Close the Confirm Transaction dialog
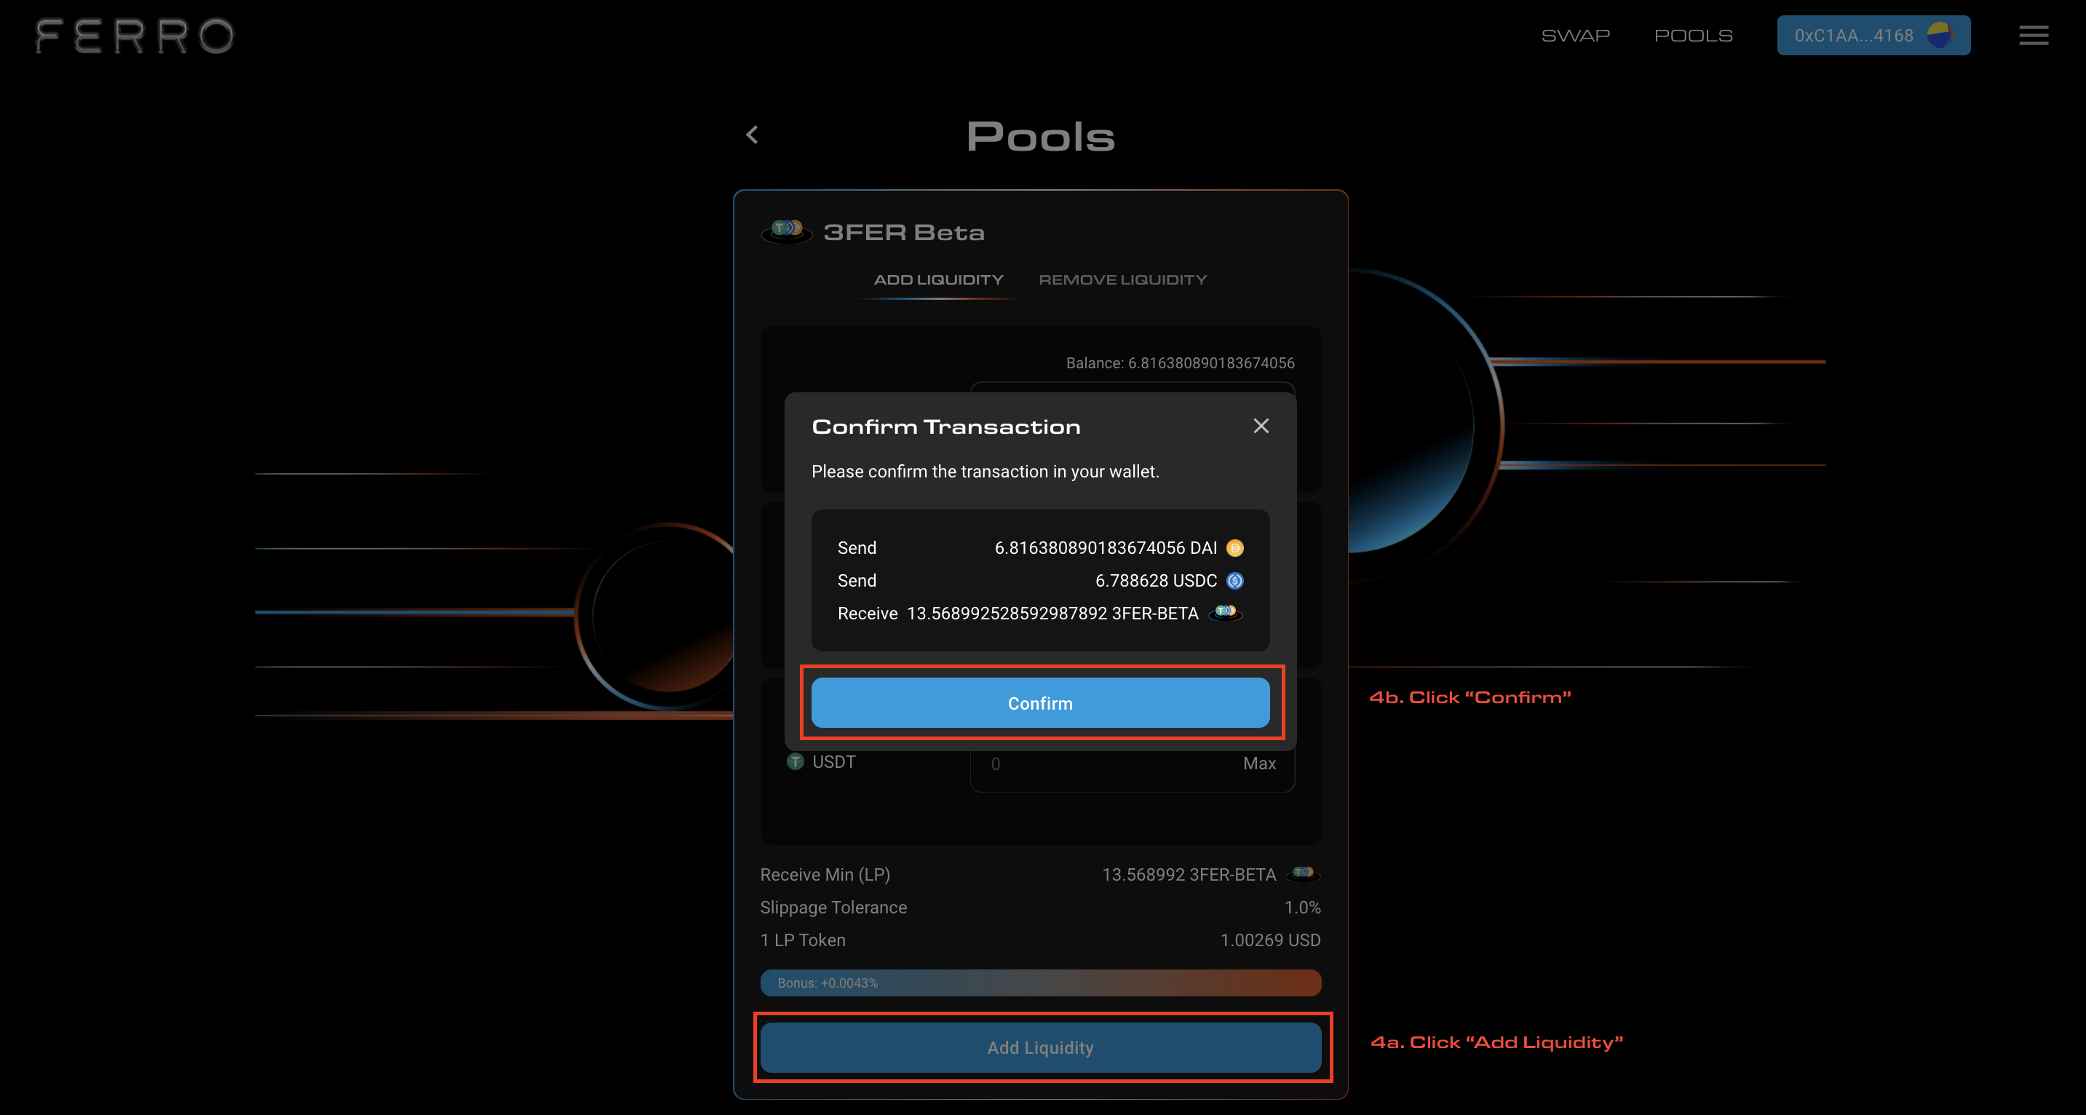 coord(1261,426)
